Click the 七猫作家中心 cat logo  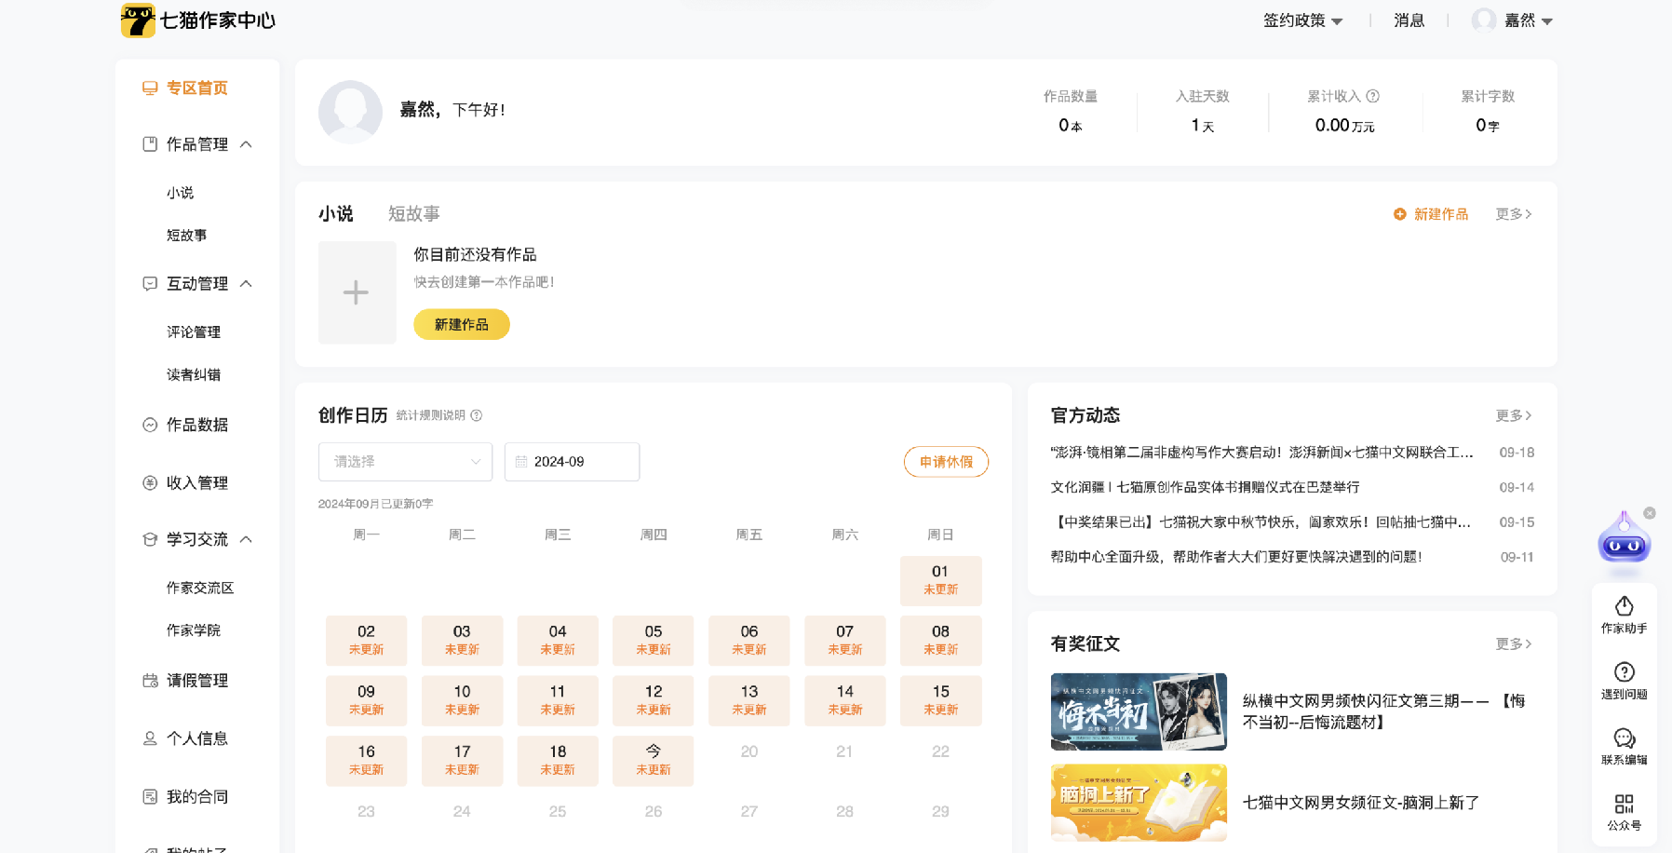click(138, 20)
